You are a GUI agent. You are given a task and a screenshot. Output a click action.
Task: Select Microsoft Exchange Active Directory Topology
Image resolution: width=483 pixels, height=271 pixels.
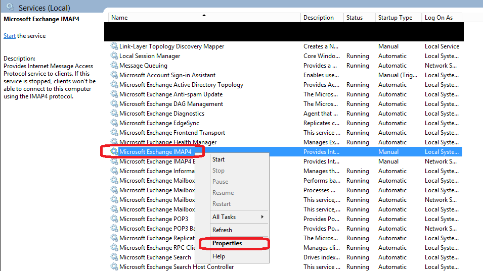[181, 84]
